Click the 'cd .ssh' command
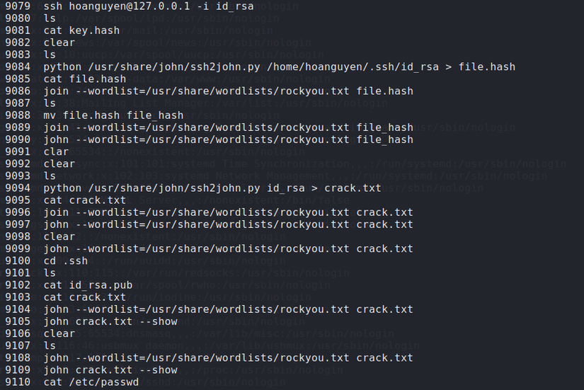This screenshot has width=584, height=390. 66,260
